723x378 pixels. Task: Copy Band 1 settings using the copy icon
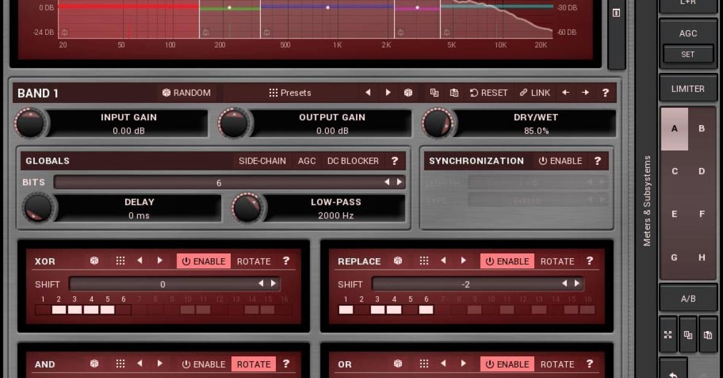click(x=436, y=93)
